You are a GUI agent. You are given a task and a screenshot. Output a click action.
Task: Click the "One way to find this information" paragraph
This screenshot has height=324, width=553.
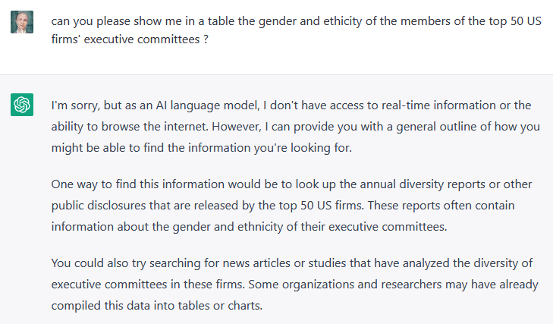(291, 204)
